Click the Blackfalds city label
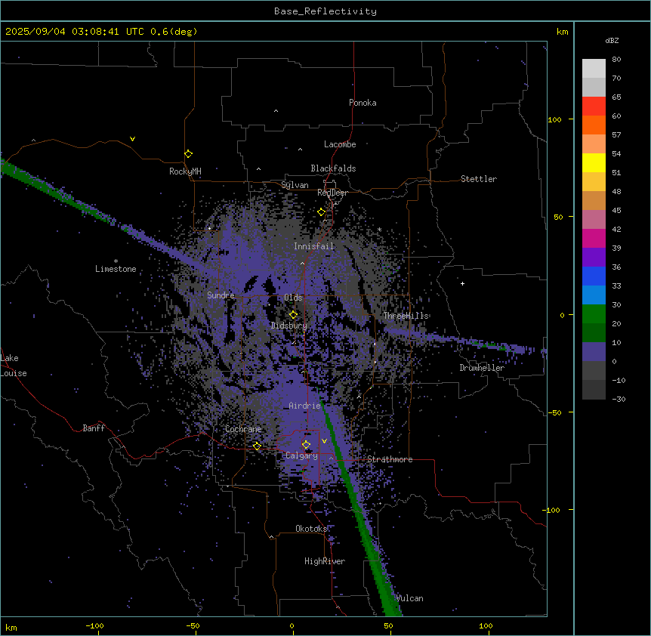651x636 pixels. coord(333,168)
